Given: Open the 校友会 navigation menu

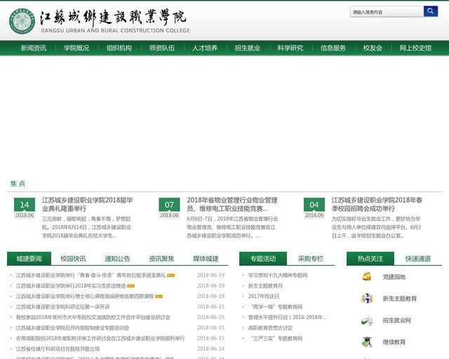Looking at the screenshot, I should coord(373,48).
